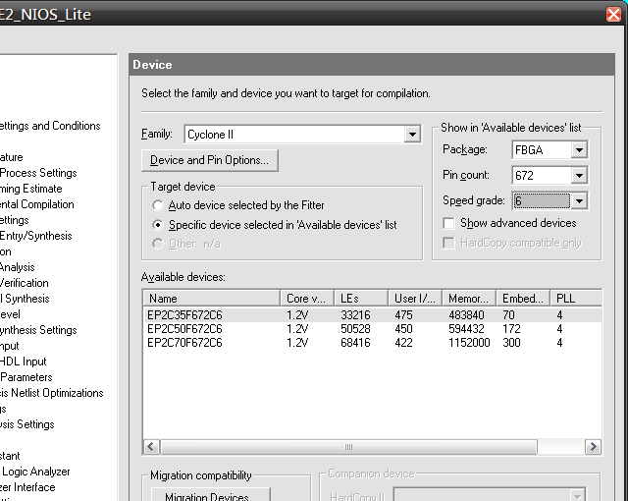
Task: Sort by PLL column header
Action: tap(576, 299)
